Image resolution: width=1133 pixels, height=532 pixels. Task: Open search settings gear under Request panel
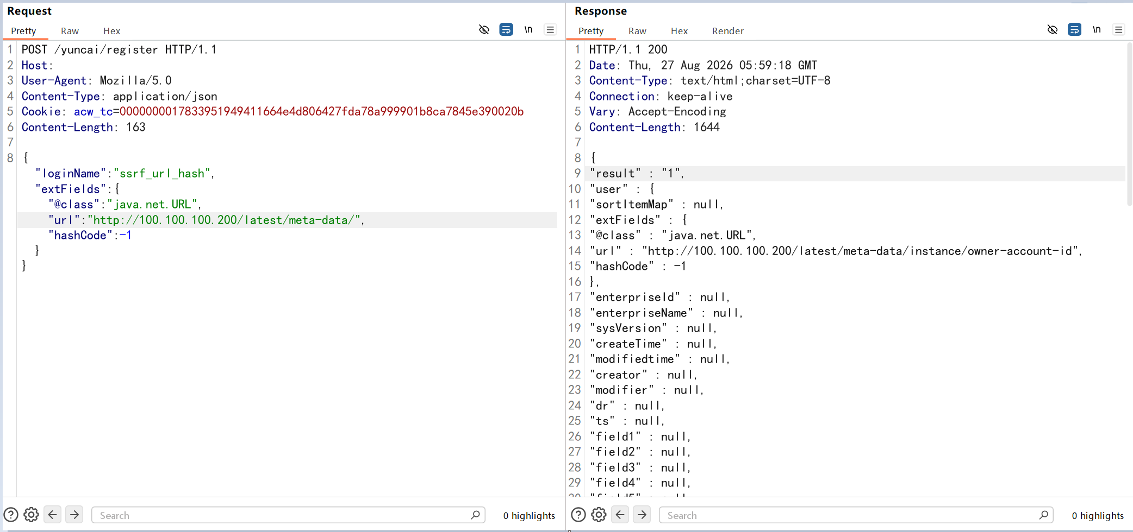[x=31, y=515]
